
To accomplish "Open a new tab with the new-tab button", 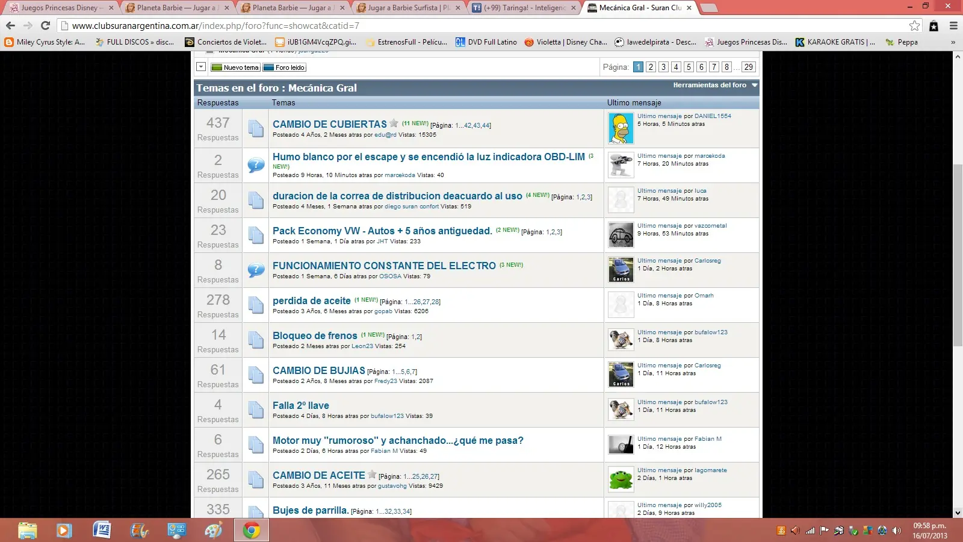I will [709, 8].
